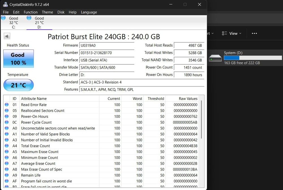Open the File menu
The image size is (283, 190).
click(6, 12)
